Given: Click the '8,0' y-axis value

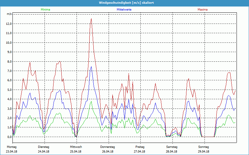Looking at the screenshot, I should tap(10, 61).
